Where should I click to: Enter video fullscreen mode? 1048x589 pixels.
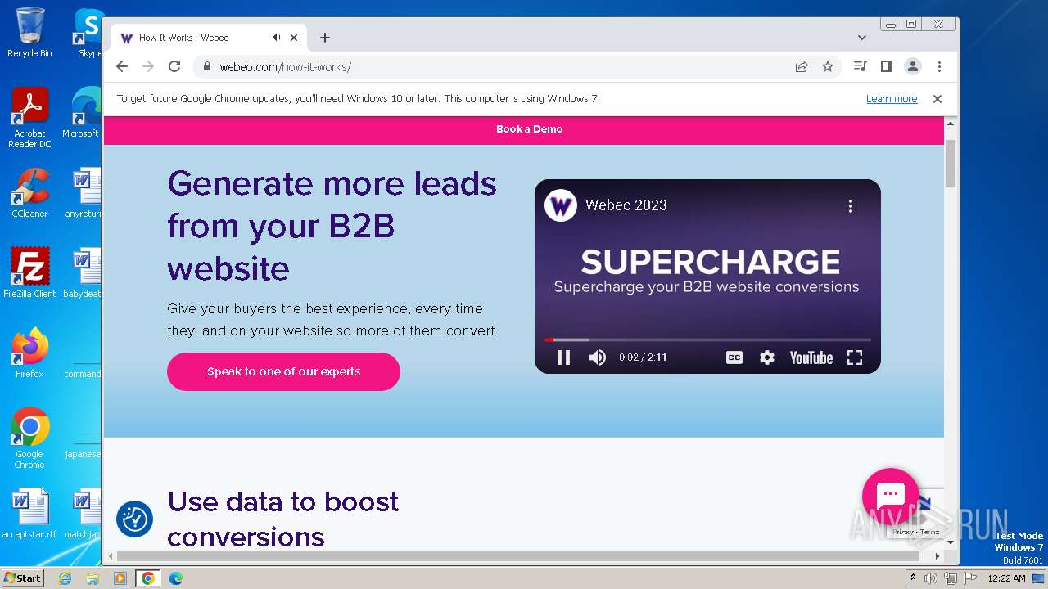tap(855, 357)
